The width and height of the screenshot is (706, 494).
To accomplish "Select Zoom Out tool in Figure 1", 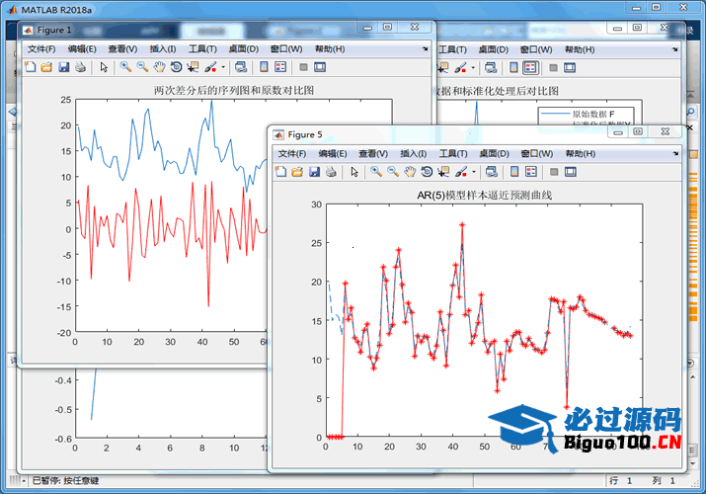I will pos(142,67).
